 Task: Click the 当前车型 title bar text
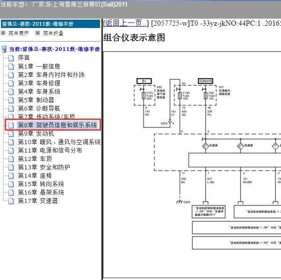[x=64, y=5]
